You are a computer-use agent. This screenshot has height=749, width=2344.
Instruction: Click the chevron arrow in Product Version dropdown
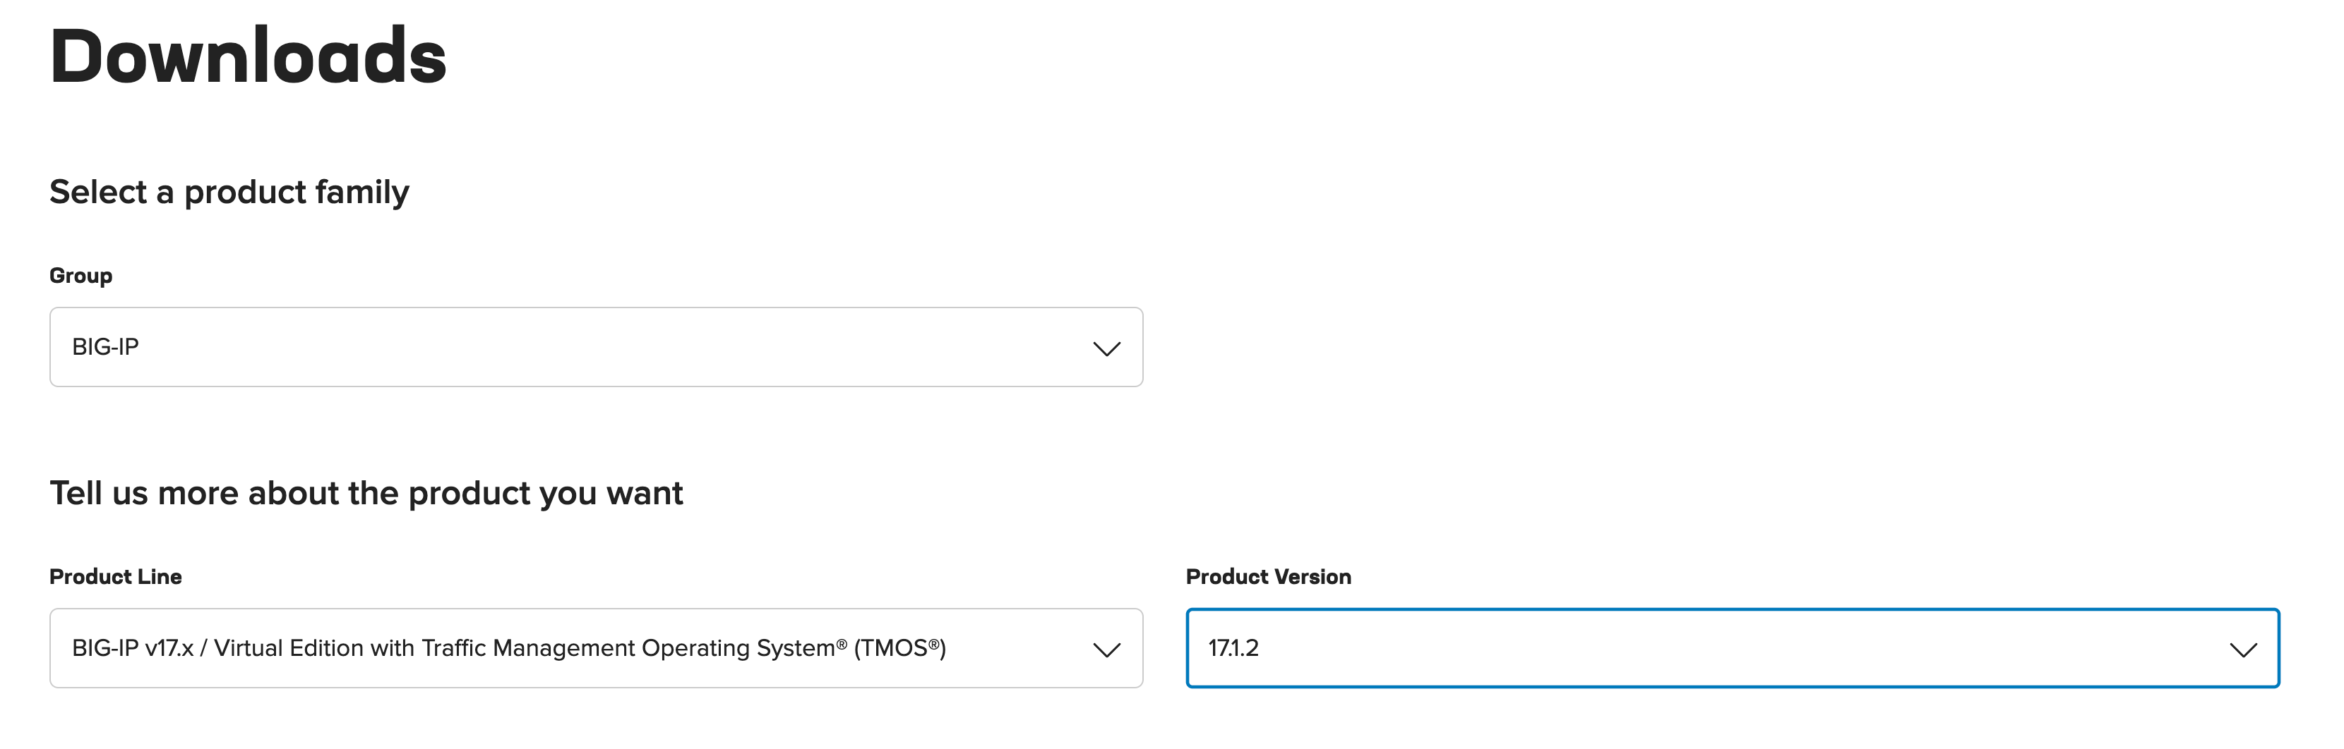(x=2243, y=650)
